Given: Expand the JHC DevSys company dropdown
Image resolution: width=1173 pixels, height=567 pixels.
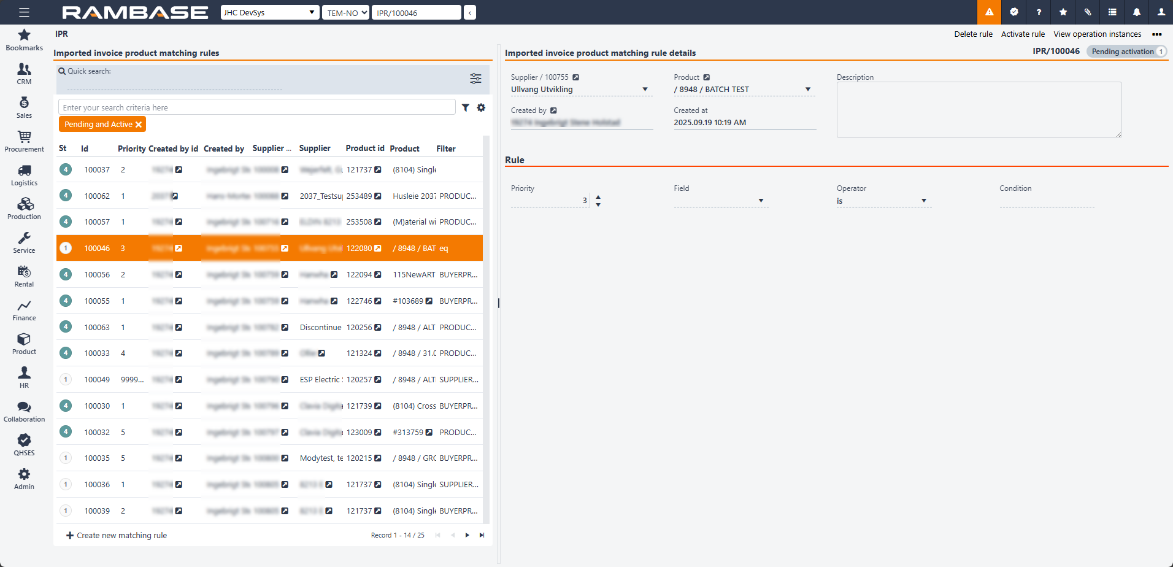Looking at the screenshot, I should (270, 12).
